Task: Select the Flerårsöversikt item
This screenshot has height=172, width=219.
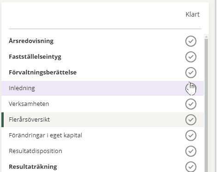Action: coord(29,120)
